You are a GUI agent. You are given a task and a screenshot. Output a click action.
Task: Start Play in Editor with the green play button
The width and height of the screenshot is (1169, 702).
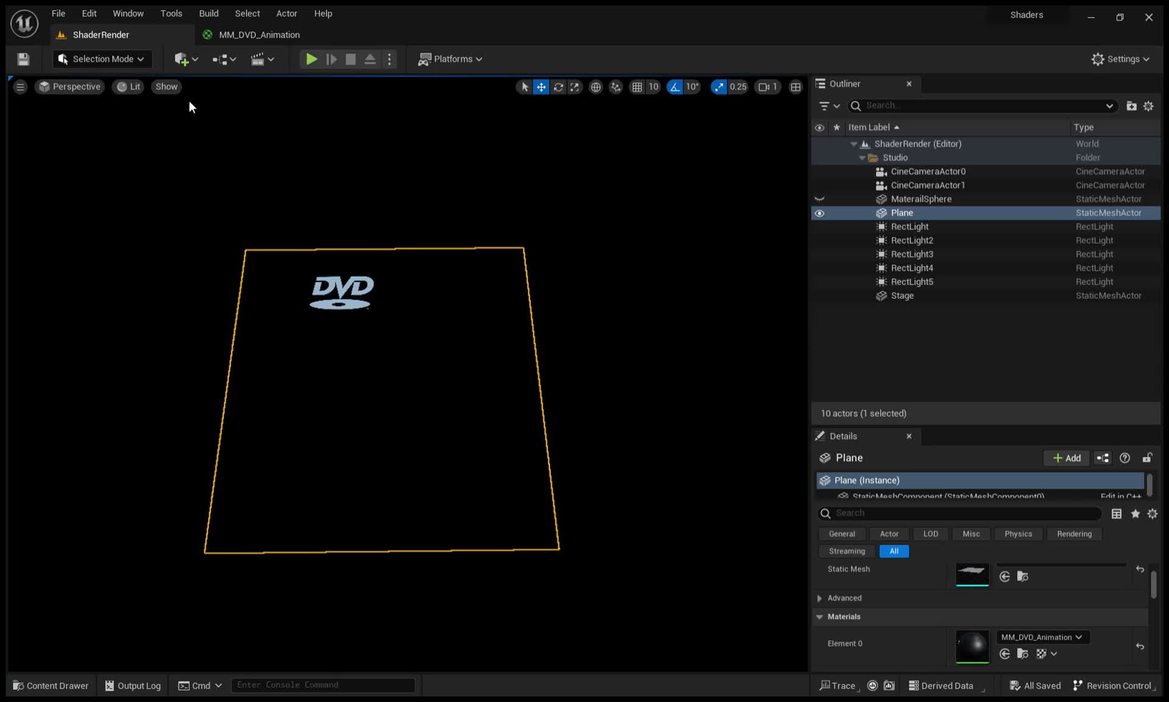[x=311, y=59]
